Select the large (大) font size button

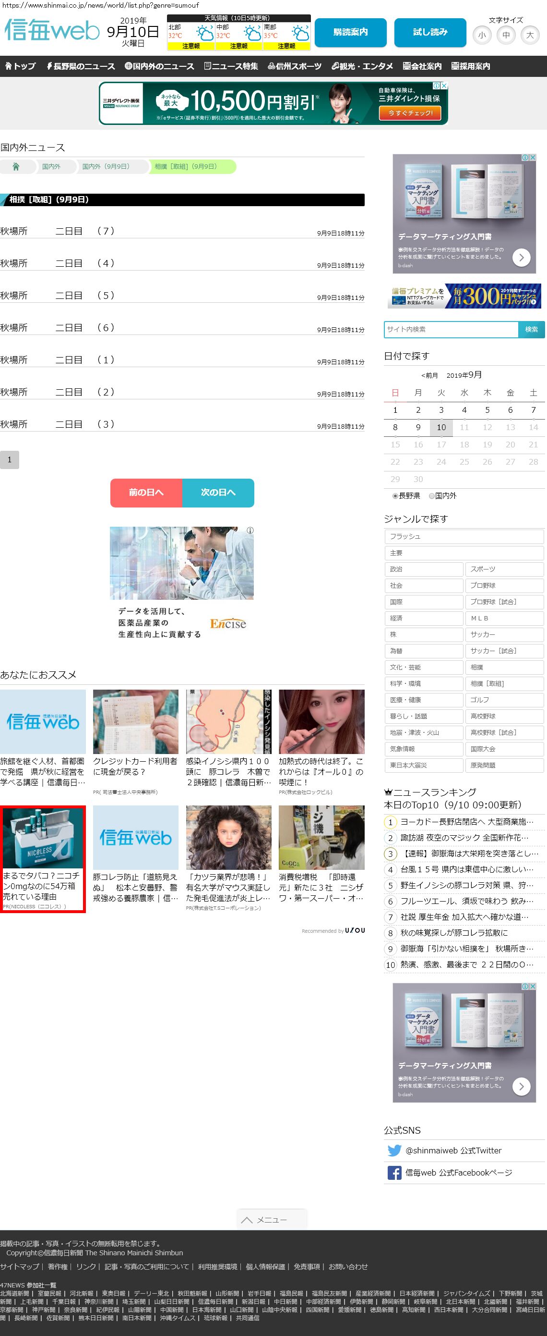(x=529, y=35)
